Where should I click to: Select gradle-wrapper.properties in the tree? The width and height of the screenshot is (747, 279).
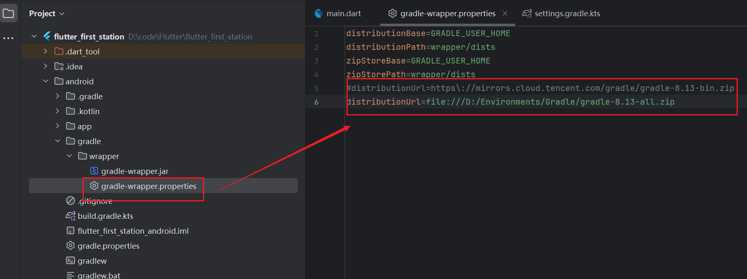coord(149,186)
